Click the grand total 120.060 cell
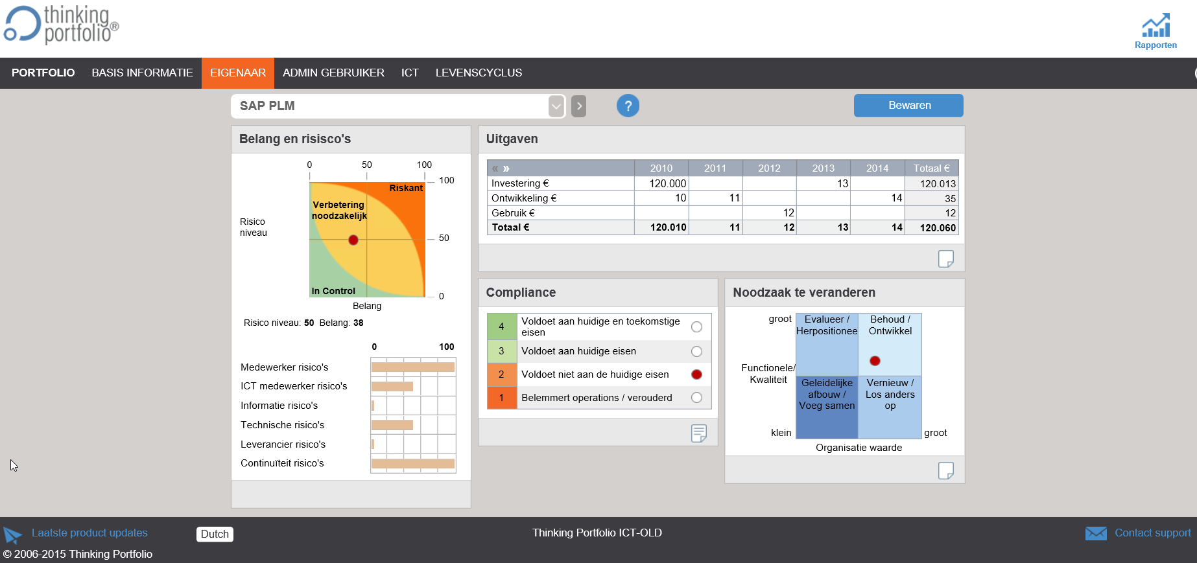 (931, 227)
